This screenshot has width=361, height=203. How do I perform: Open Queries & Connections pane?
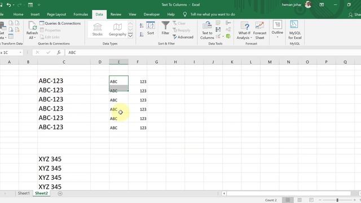(x=60, y=23)
